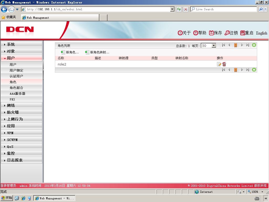Jump to the last page in the bottom pager
269x202 pixels.
(x=247, y=70)
